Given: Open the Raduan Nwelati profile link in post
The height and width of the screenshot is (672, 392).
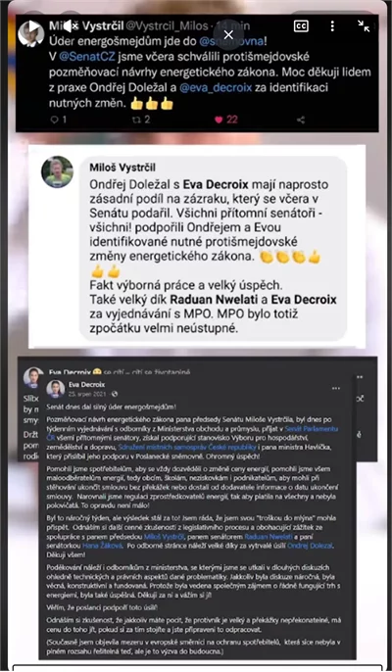Looking at the screenshot, I should click(x=269, y=537).
